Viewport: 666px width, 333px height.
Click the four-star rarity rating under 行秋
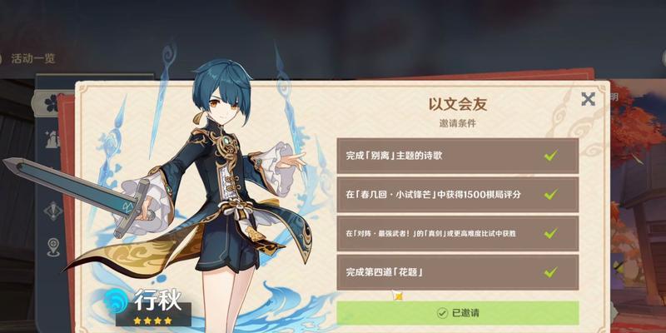coord(152,320)
